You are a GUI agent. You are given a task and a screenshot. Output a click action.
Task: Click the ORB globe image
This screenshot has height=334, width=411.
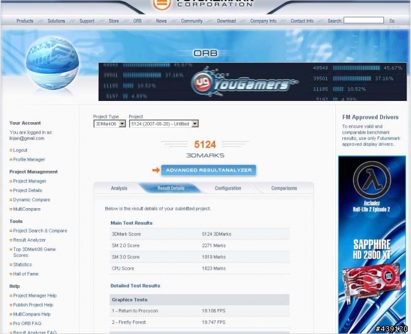tap(53, 63)
